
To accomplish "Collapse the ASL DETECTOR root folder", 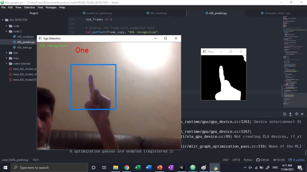I will (3, 20).
